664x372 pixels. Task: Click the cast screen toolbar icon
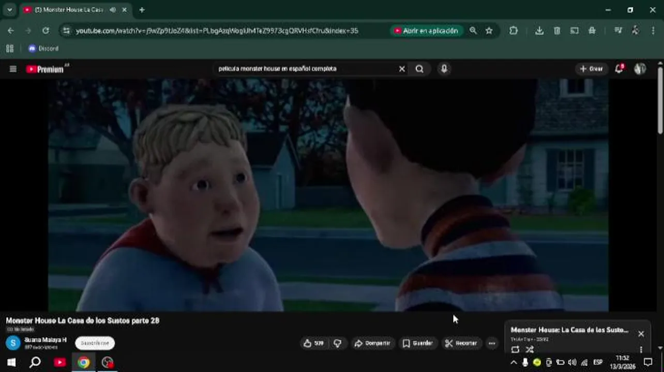(575, 31)
